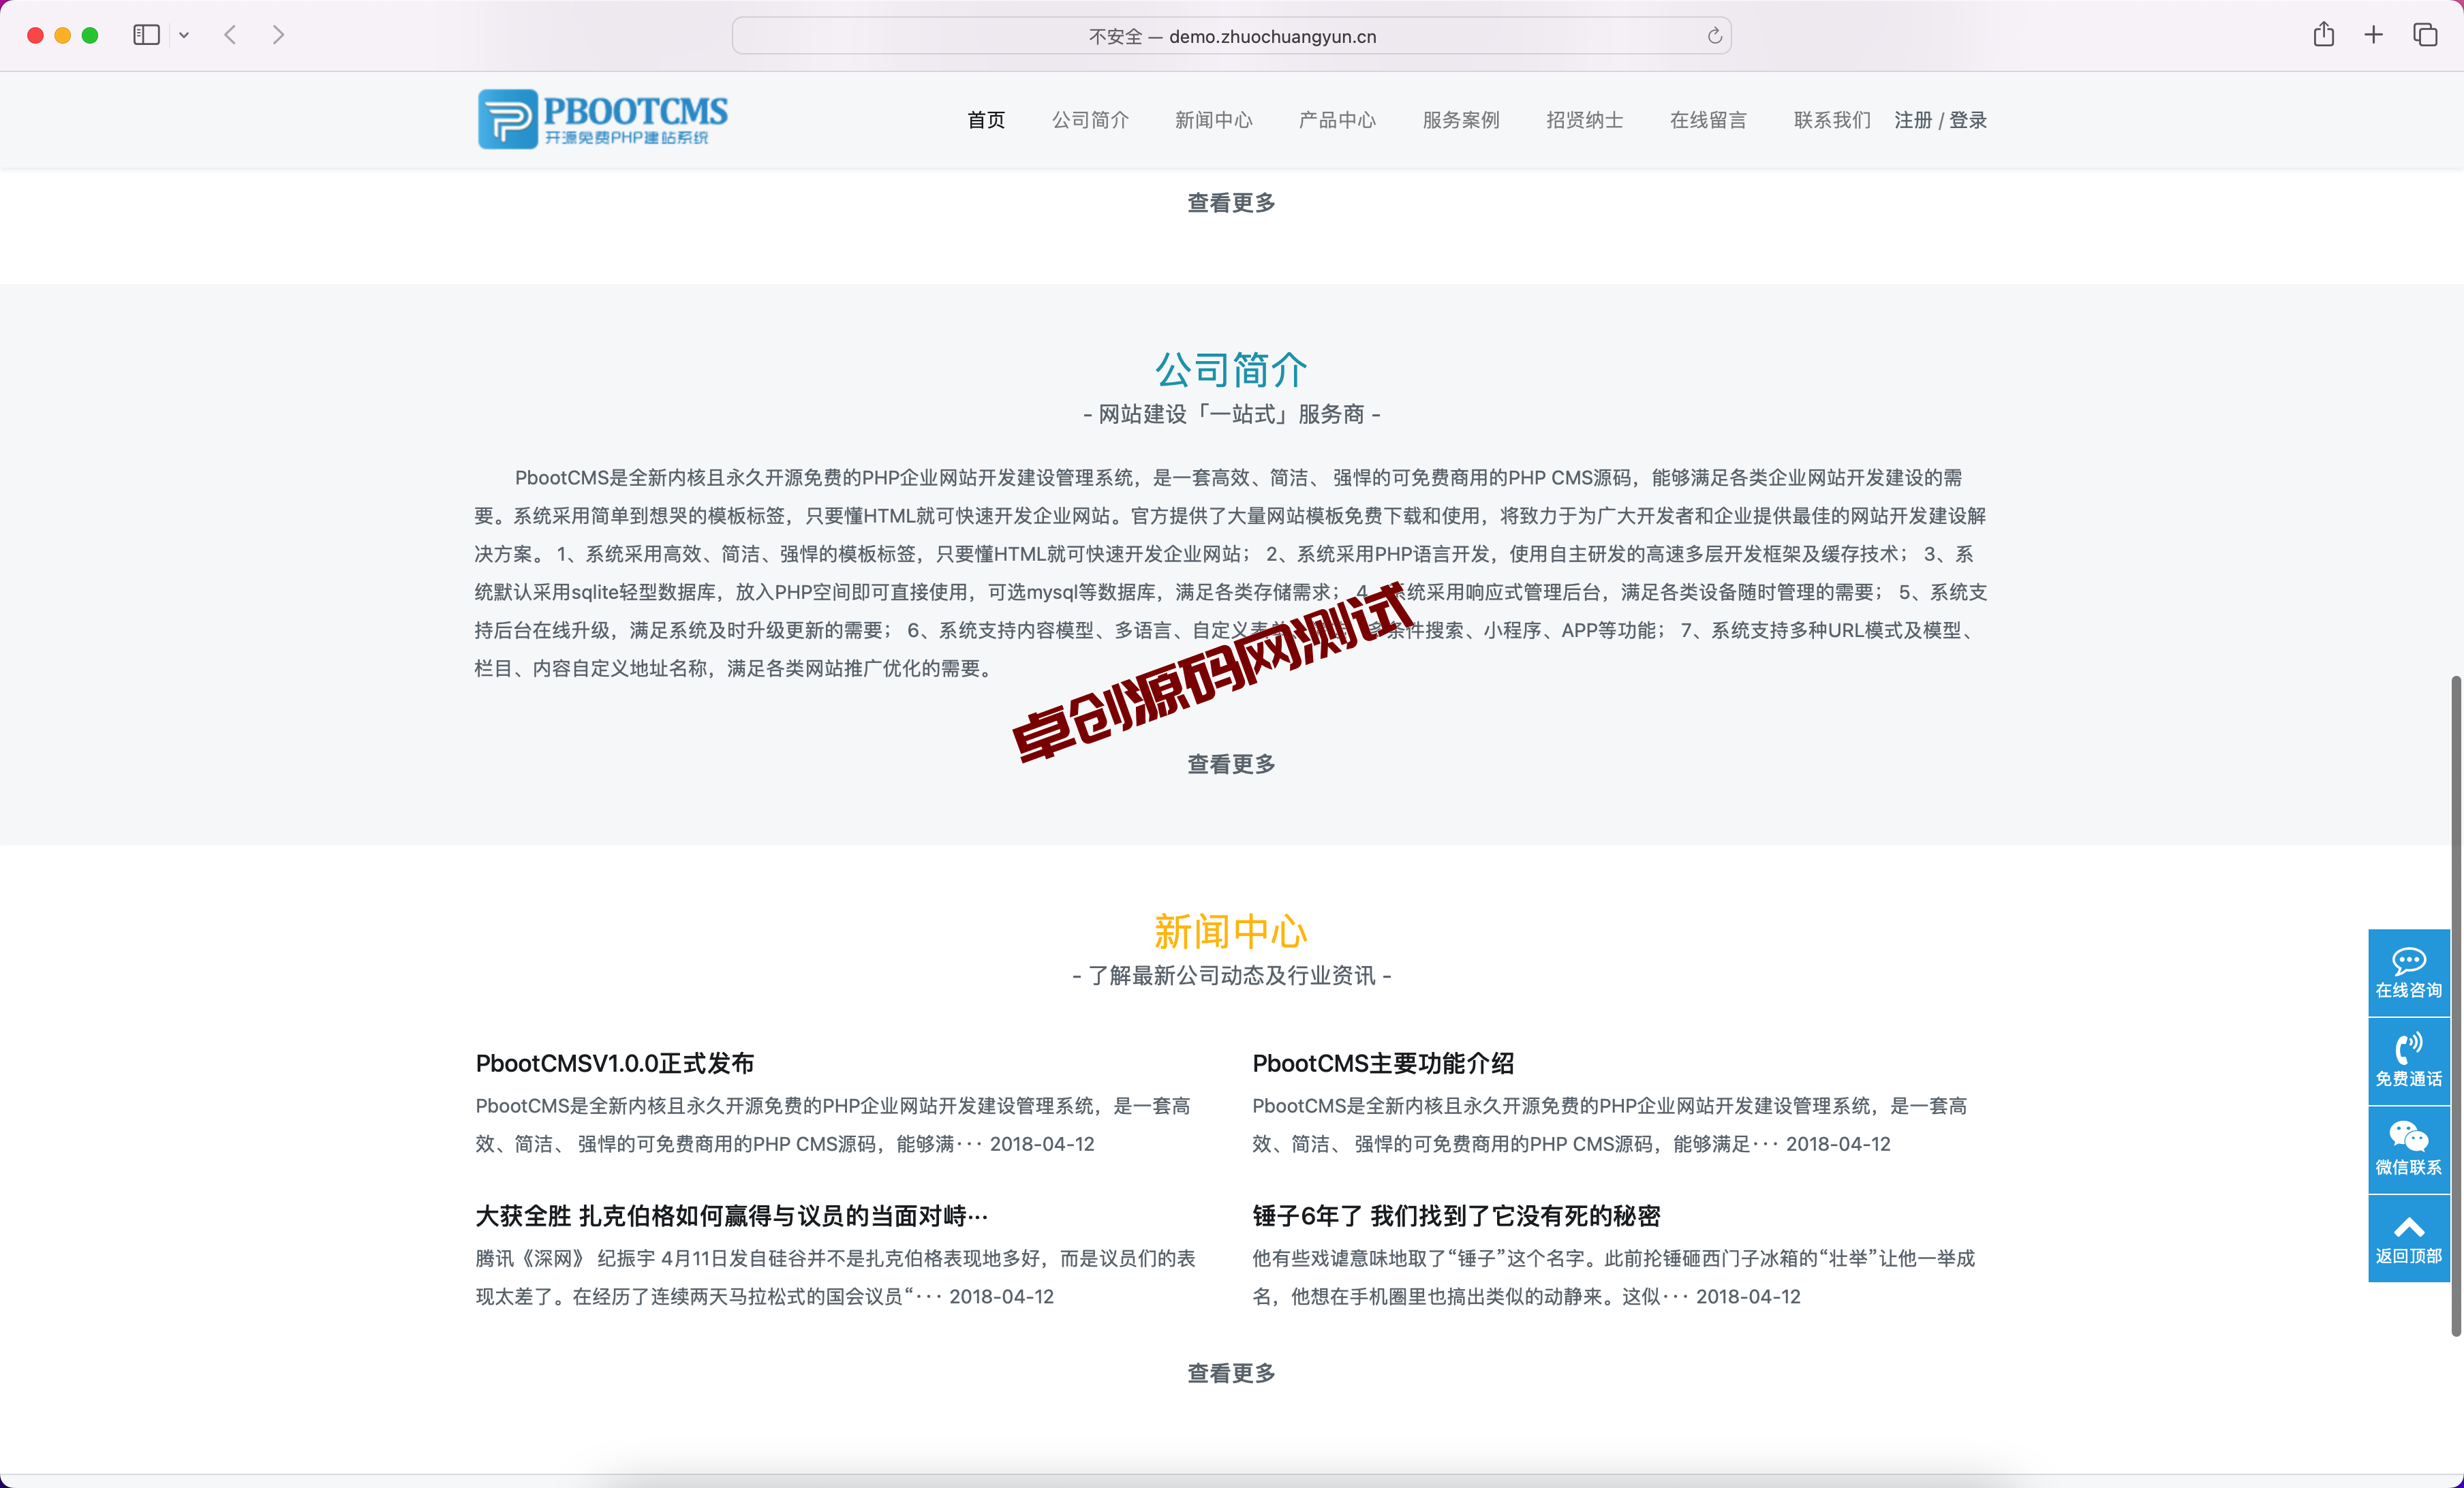2464x1488 pixels.
Task: Open the sidebar options dropdown chevron
Action: 184,35
